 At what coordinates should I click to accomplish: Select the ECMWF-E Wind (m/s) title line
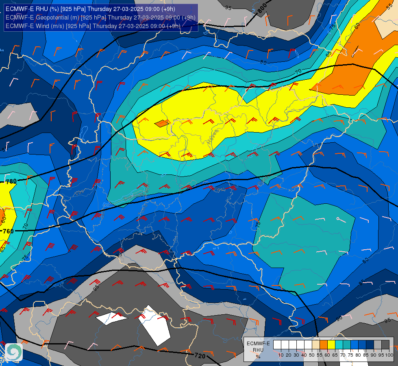93,26
